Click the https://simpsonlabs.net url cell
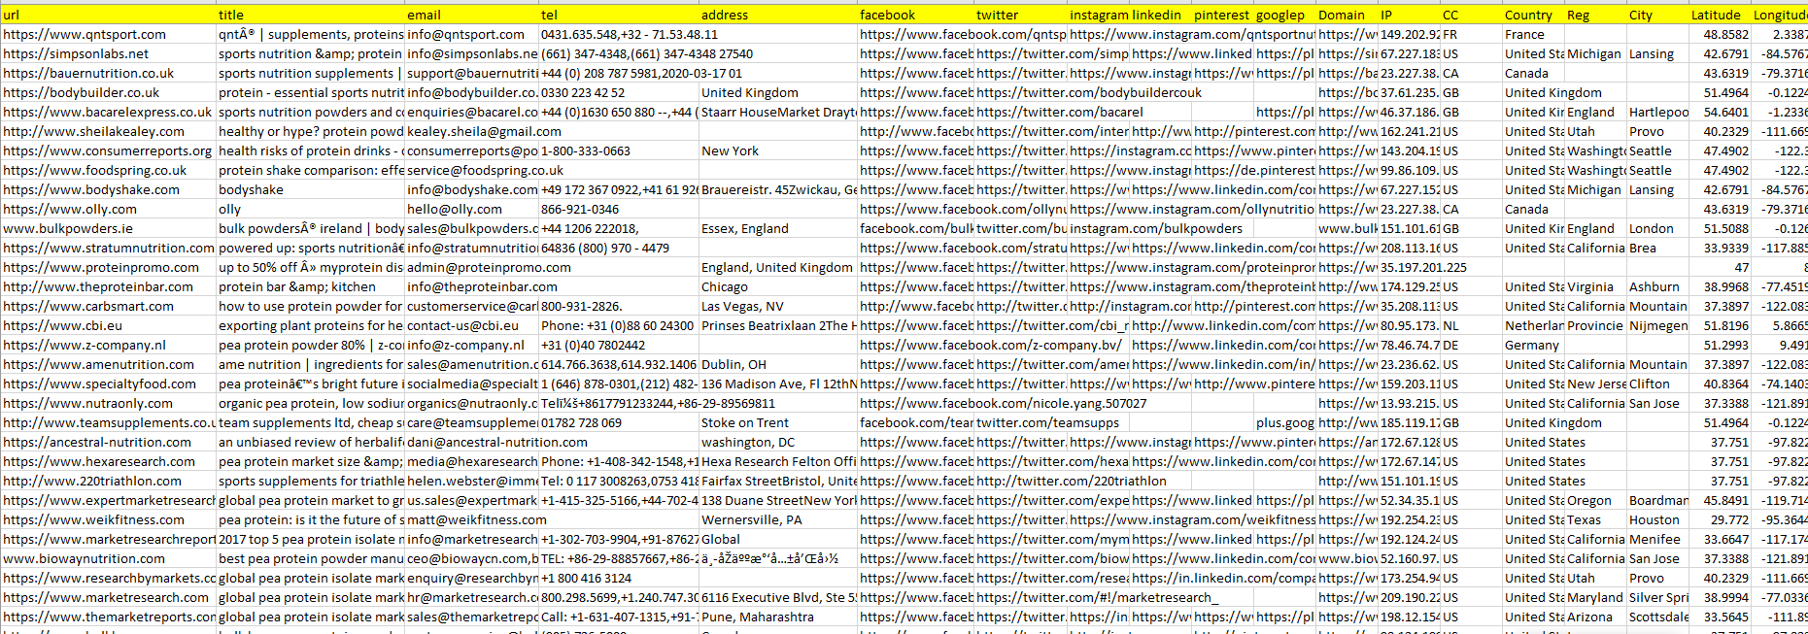 click(x=108, y=53)
